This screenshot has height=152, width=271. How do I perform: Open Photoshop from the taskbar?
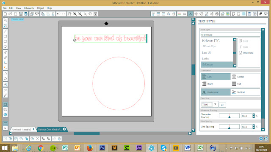(x=102, y=148)
